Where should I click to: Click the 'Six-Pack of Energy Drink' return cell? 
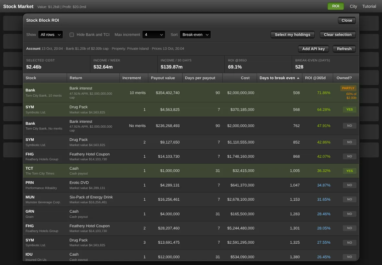click(93, 199)
